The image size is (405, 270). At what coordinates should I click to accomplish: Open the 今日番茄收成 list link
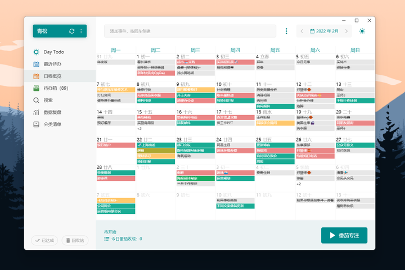[x=123, y=239]
